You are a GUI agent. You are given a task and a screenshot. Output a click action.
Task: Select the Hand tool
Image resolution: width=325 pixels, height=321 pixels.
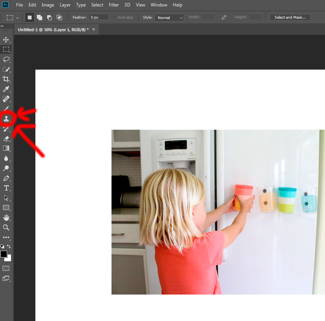[6, 218]
